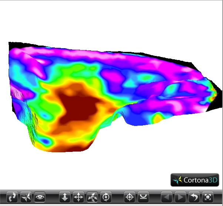The width and height of the screenshot is (223, 206).
Task: Fit the scene to the window
Action: (x=208, y=197)
